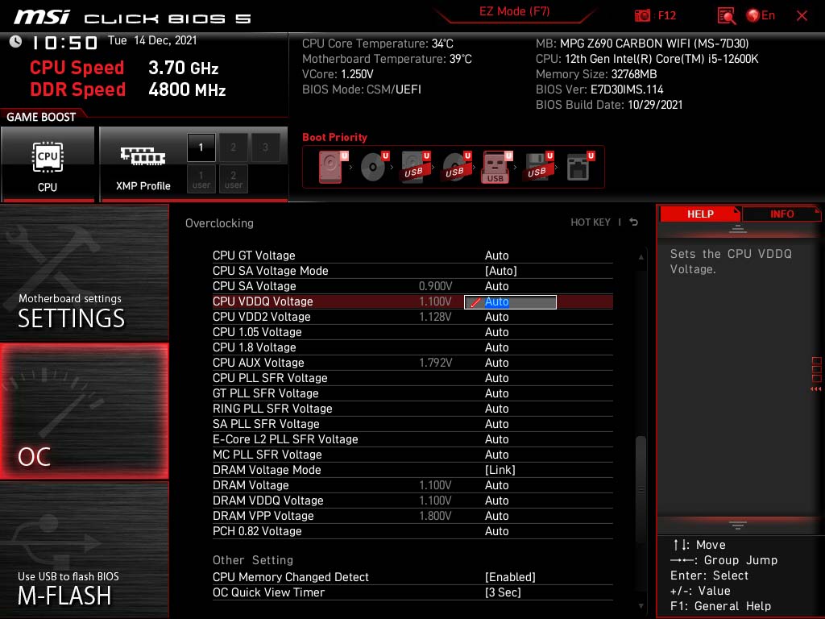The height and width of the screenshot is (619, 825).
Task: Switch to the INFO tab
Action: point(781,214)
